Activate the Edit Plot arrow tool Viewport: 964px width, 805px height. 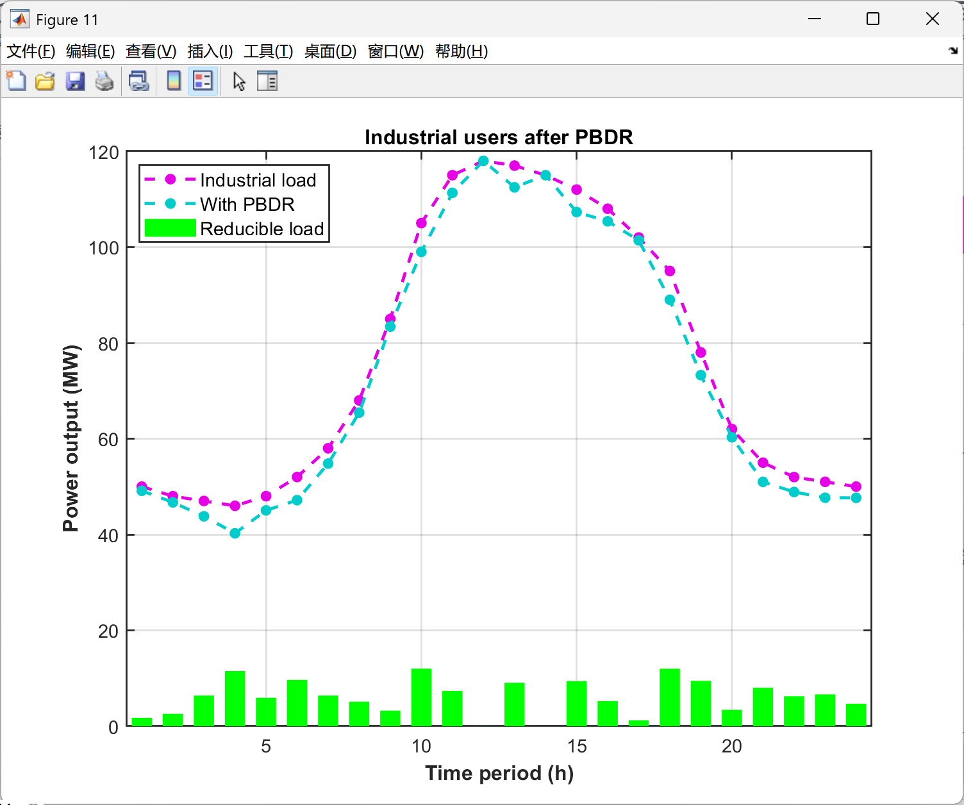pyautogui.click(x=239, y=81)
